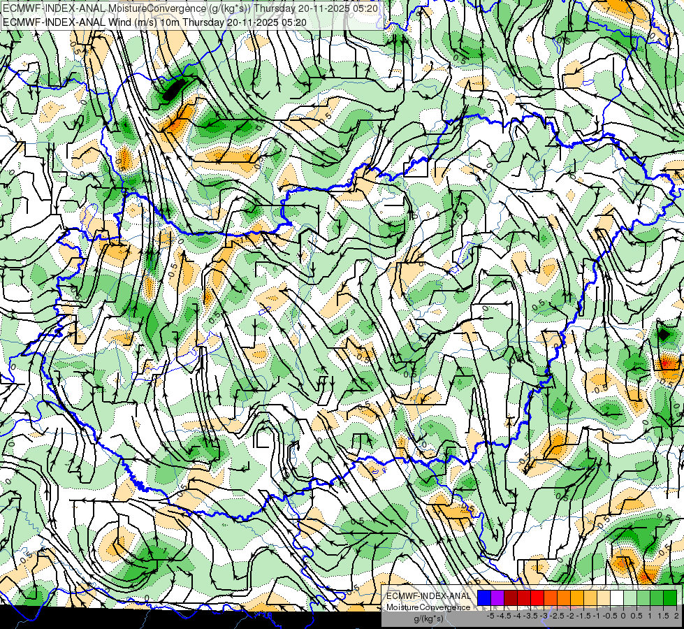Pick the bright red swatch between -3.5 and -3
Screen dimensions: 684x629
pyautogui.click(x=537, y=598)
